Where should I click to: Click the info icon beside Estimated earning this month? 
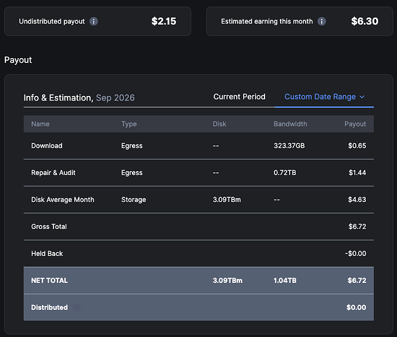[321, 21]
